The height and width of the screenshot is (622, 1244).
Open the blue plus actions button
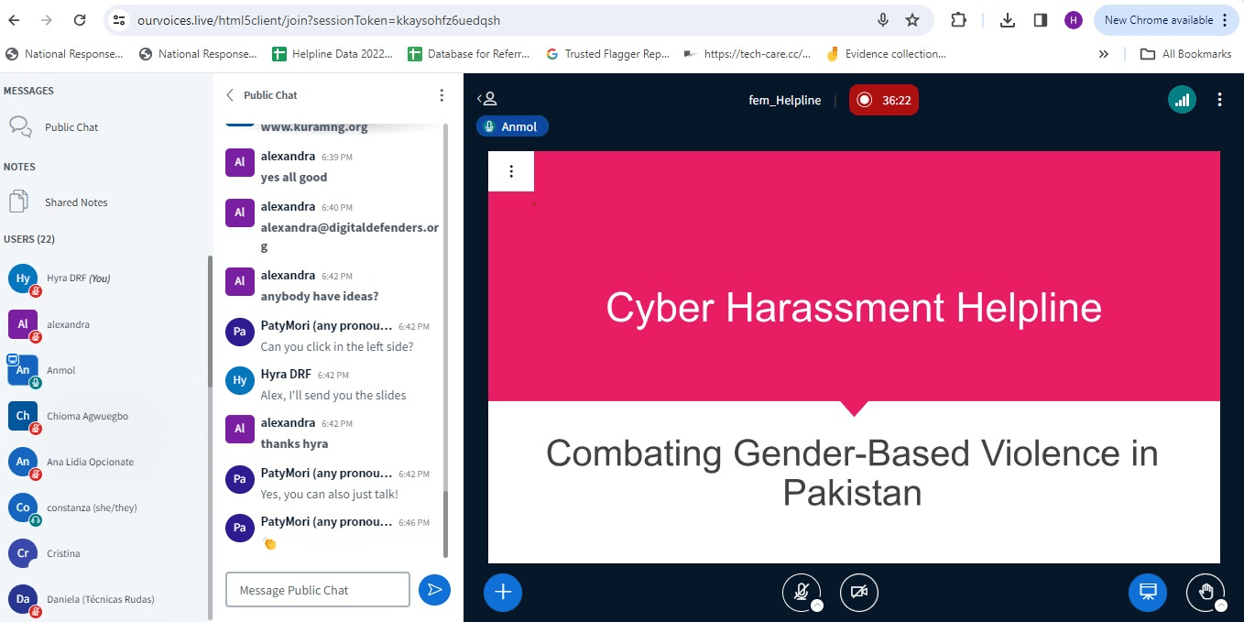point(503,592)
